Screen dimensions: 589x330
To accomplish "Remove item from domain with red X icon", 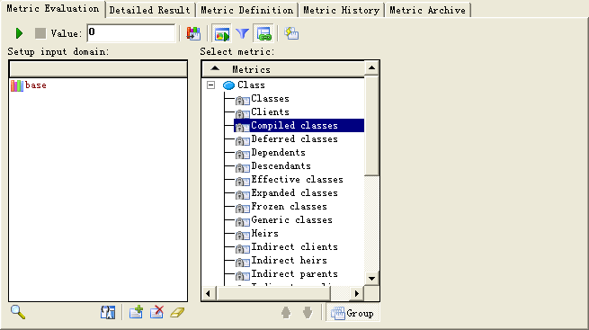I will [x=156, y=312].
